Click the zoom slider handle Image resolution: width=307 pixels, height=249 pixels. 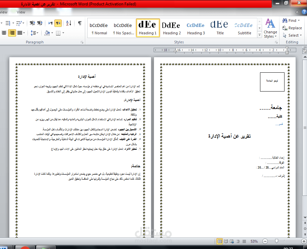click(276, 241)
